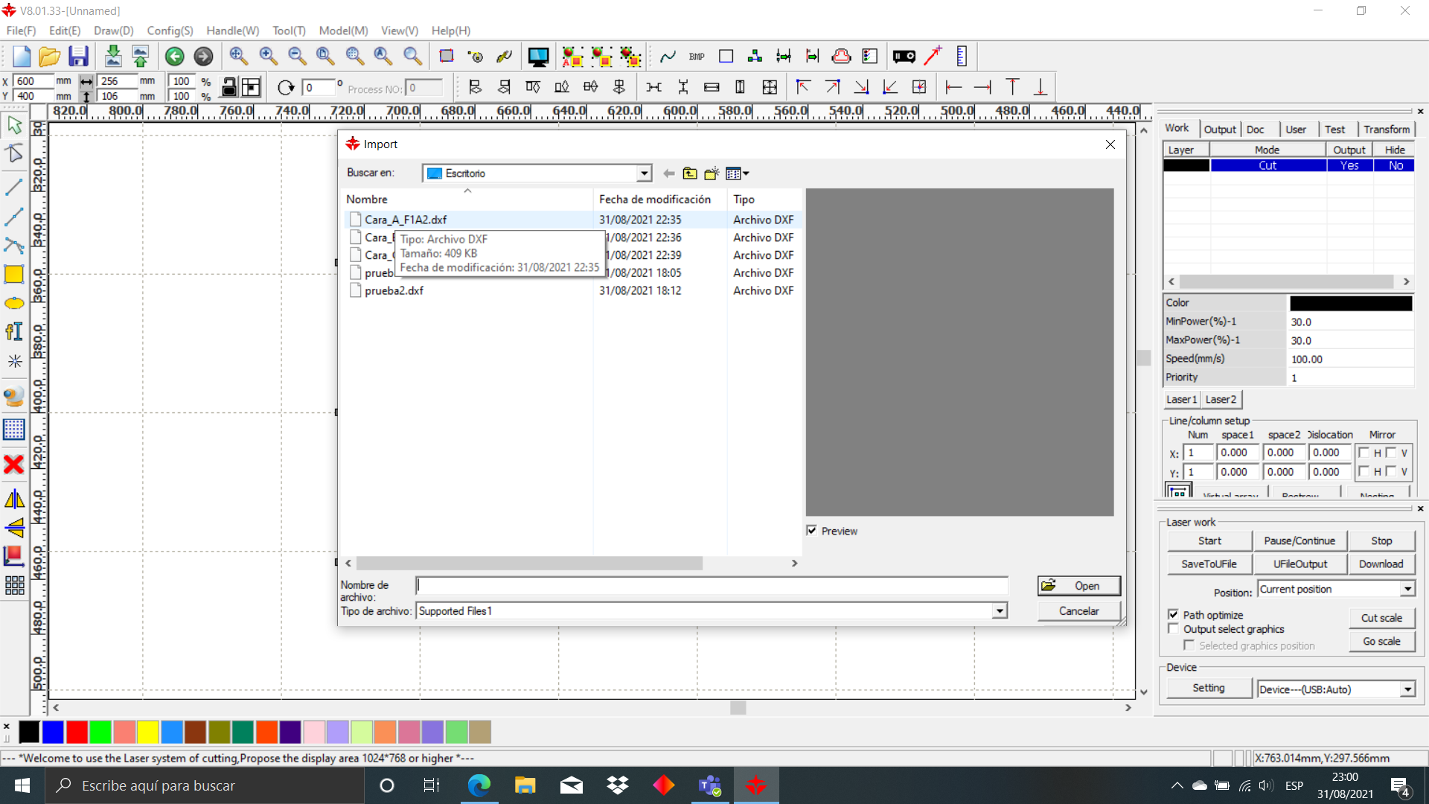Expand the Position dropdown
The height and width of the screenshot is (804, 1429).
pyautogui.click(x=1407, y=590)
